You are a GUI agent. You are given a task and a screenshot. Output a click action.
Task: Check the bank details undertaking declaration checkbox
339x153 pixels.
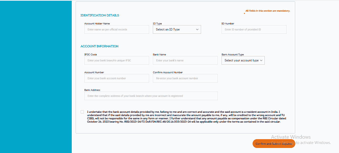click(x=82, y=111)
